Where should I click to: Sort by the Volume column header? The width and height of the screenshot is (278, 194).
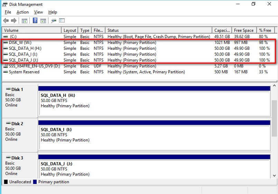[31, 30]
